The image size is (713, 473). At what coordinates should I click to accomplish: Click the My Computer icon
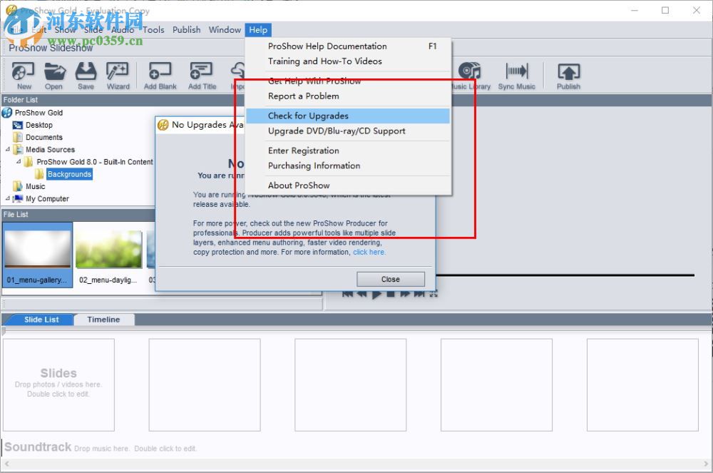18,199
